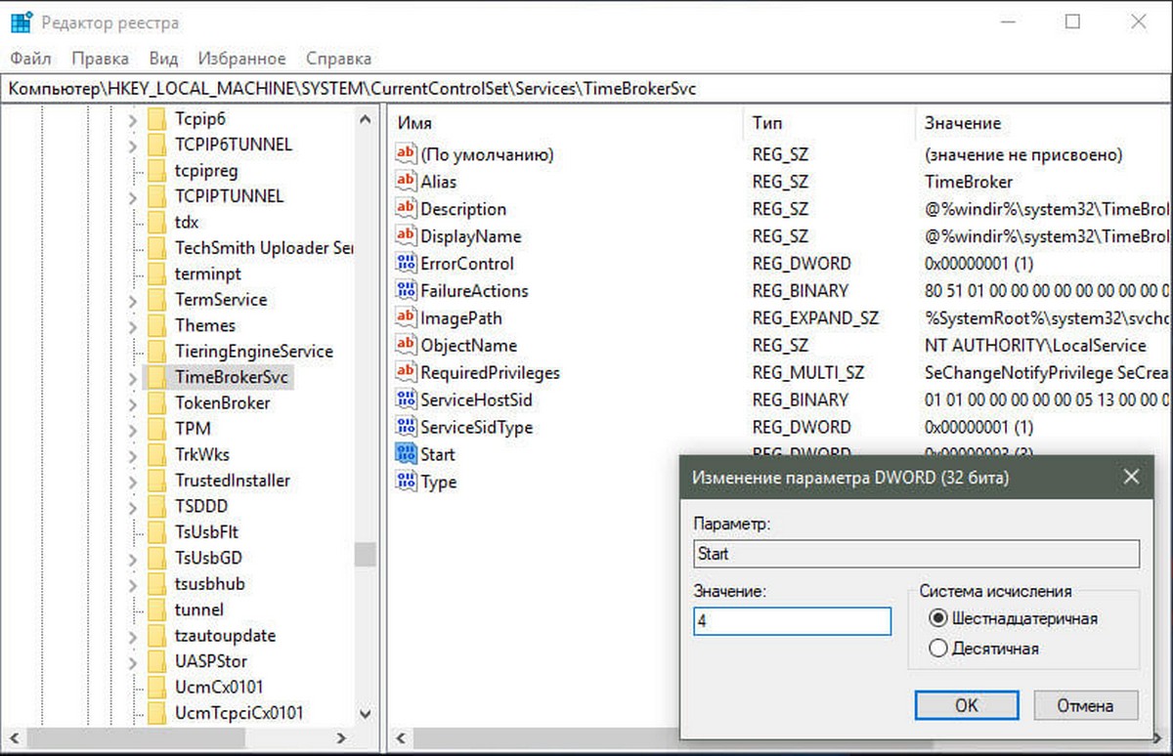Viewport: 1173px width, 756px height.
Task: Click the folder icon of tunnel key
Action: coord(156,609)
